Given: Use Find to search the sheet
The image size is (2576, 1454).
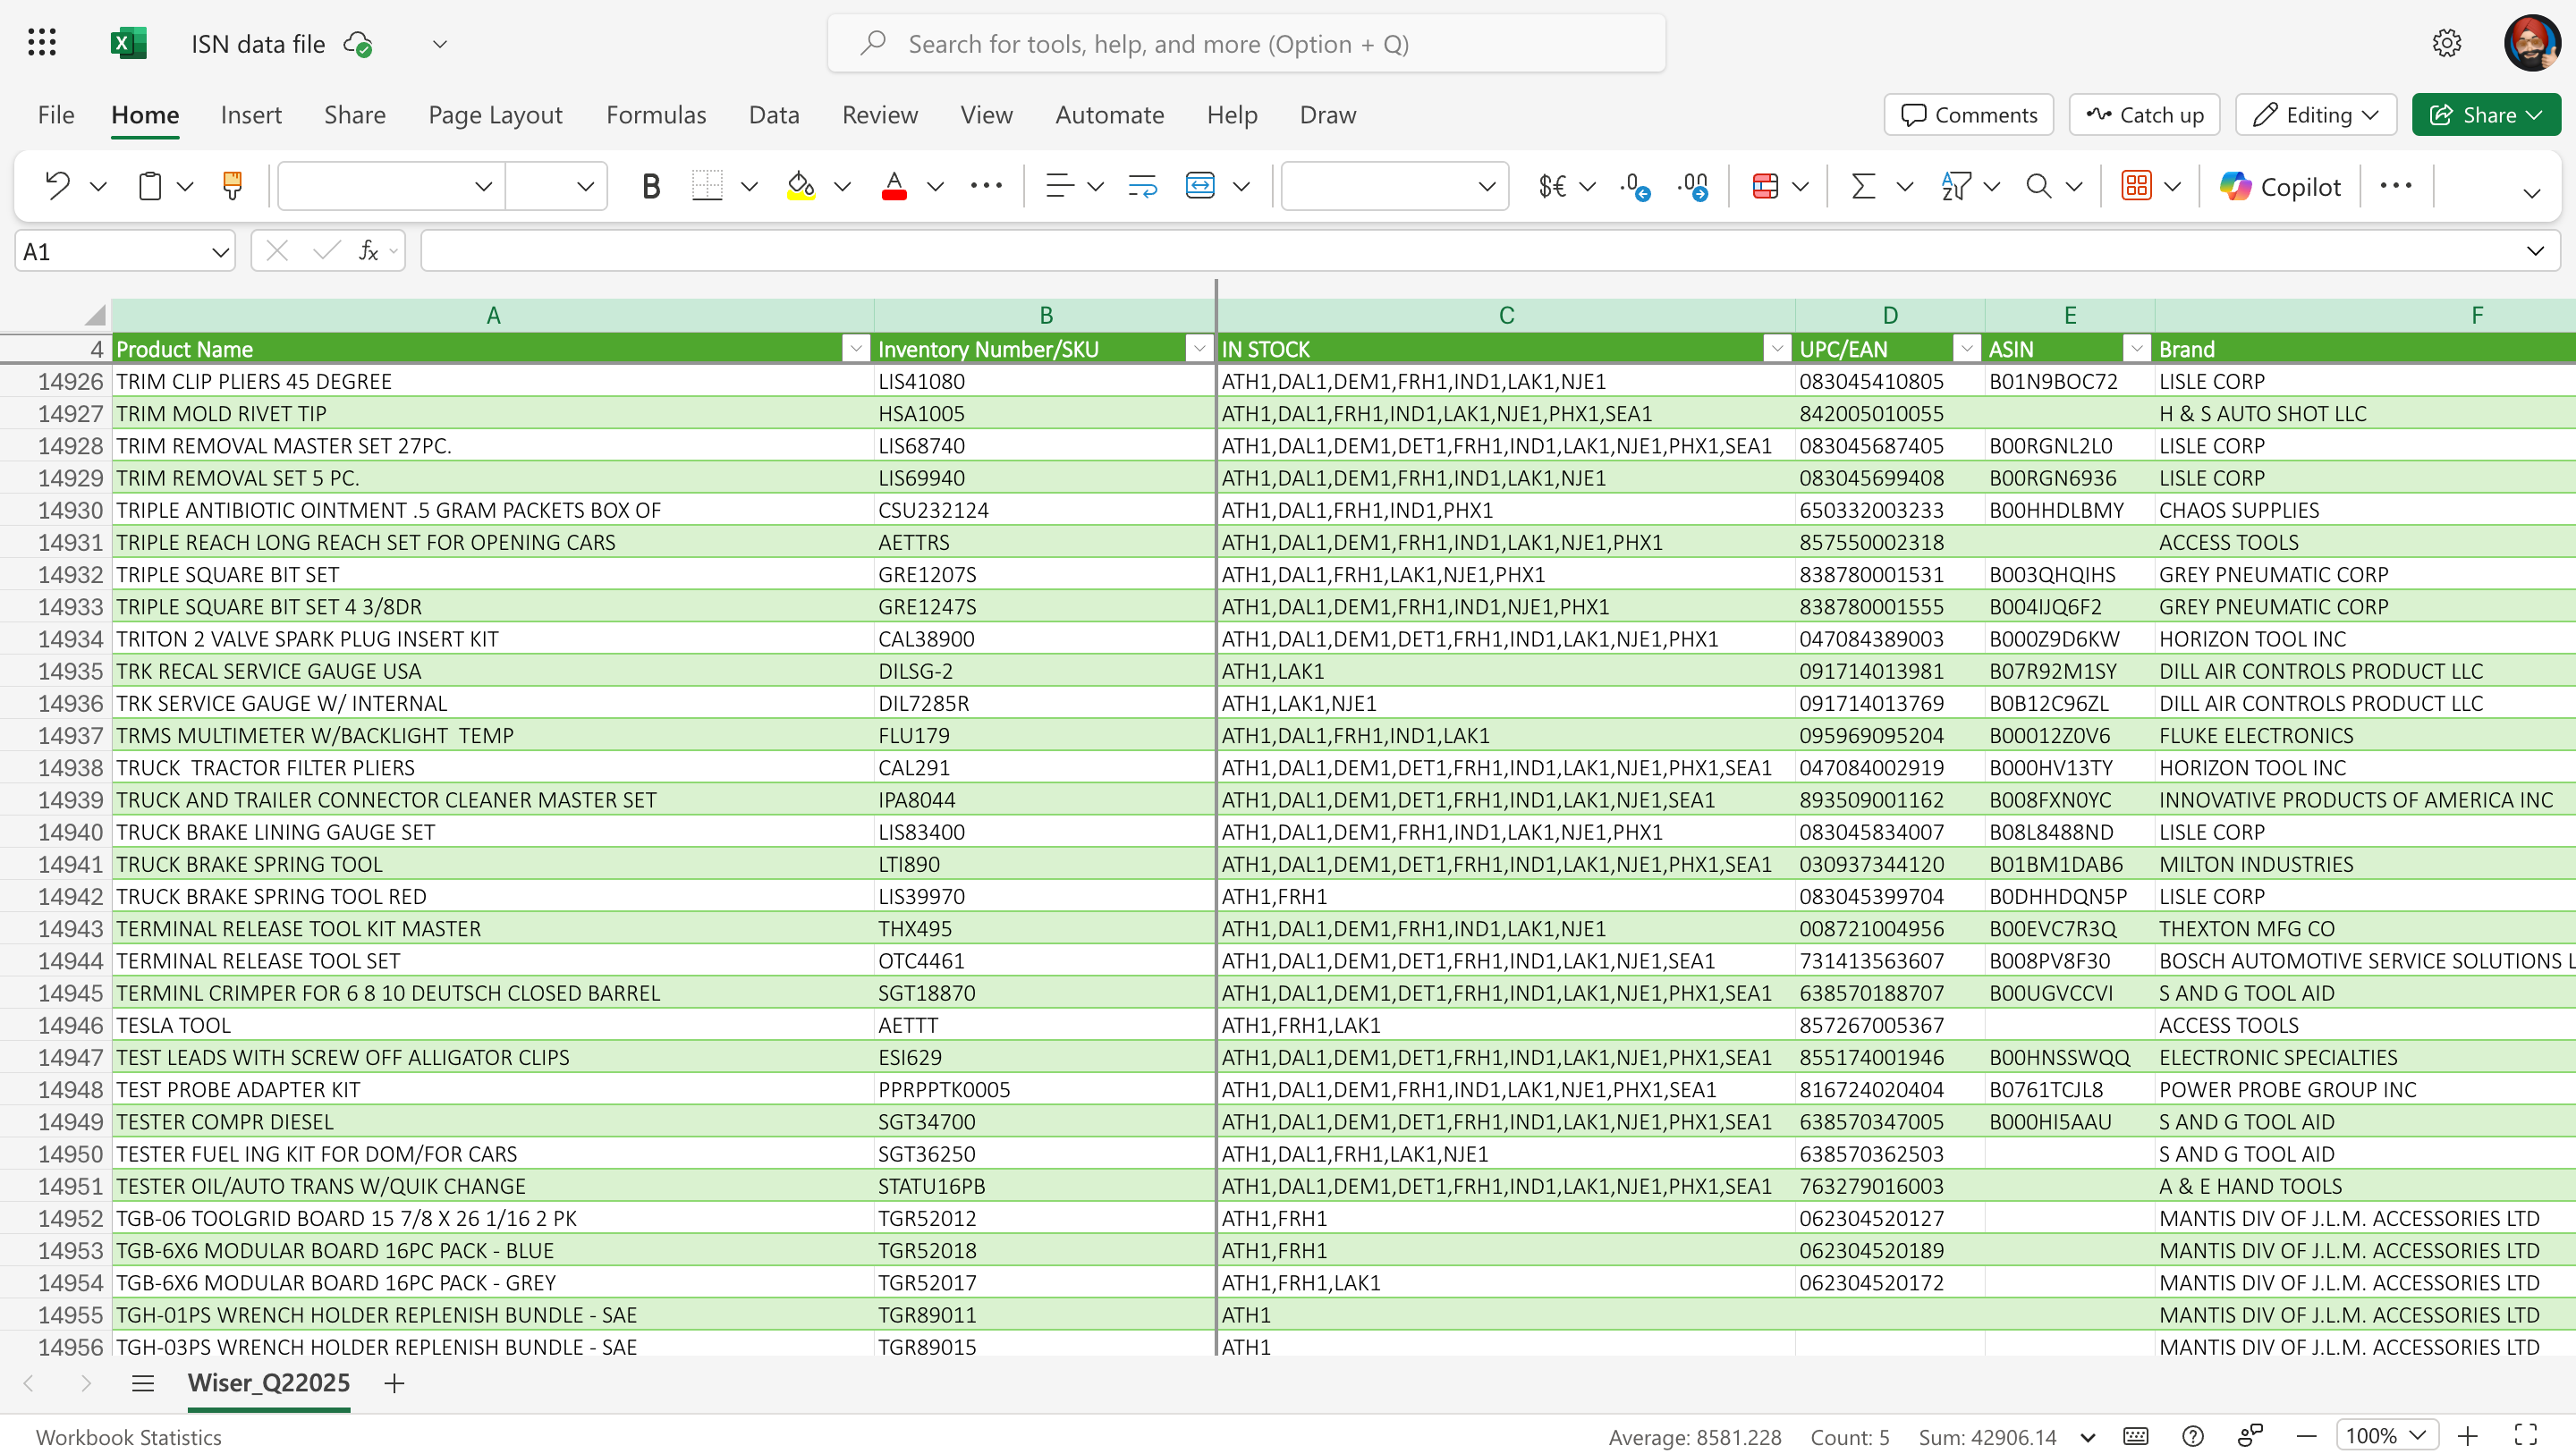Looking at the screenshot, I should (x=2039, y=185).
